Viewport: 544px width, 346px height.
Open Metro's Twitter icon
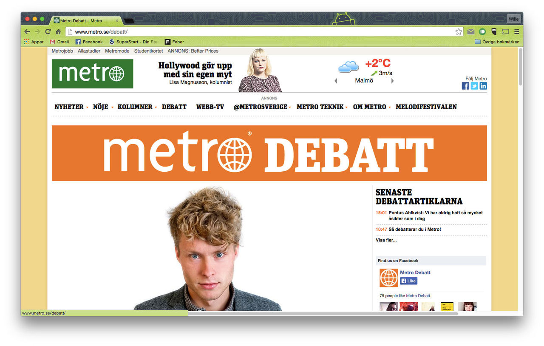474,86
